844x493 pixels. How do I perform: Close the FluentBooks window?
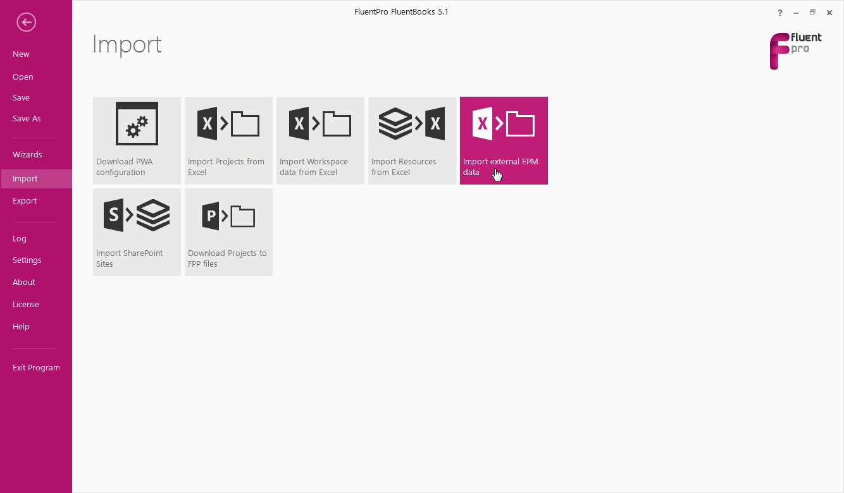coord(829,13)
